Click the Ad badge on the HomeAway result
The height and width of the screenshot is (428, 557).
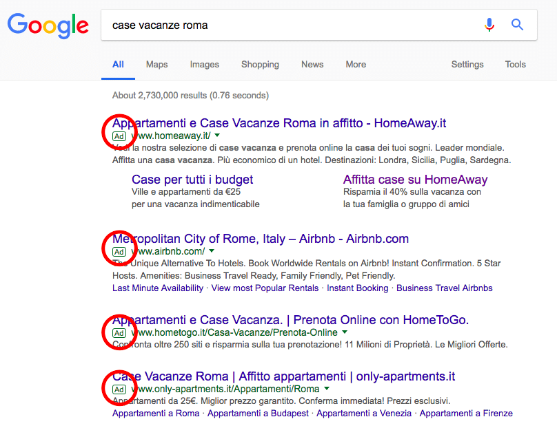click(x=119, y=136)
